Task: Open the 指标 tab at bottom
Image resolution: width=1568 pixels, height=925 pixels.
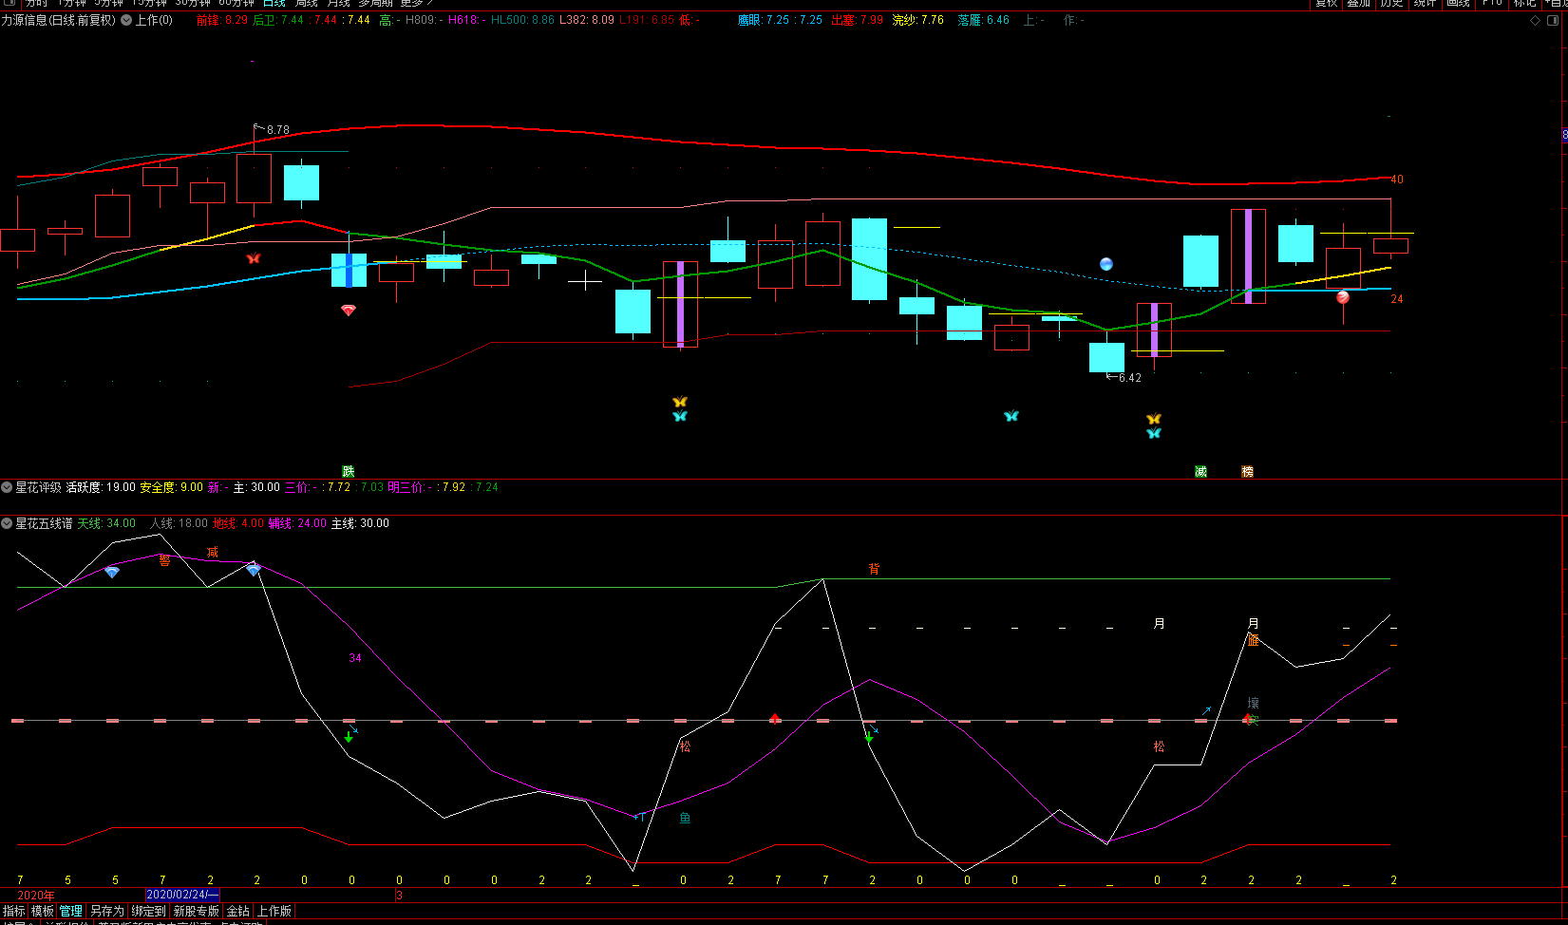Action: (14, 911)
